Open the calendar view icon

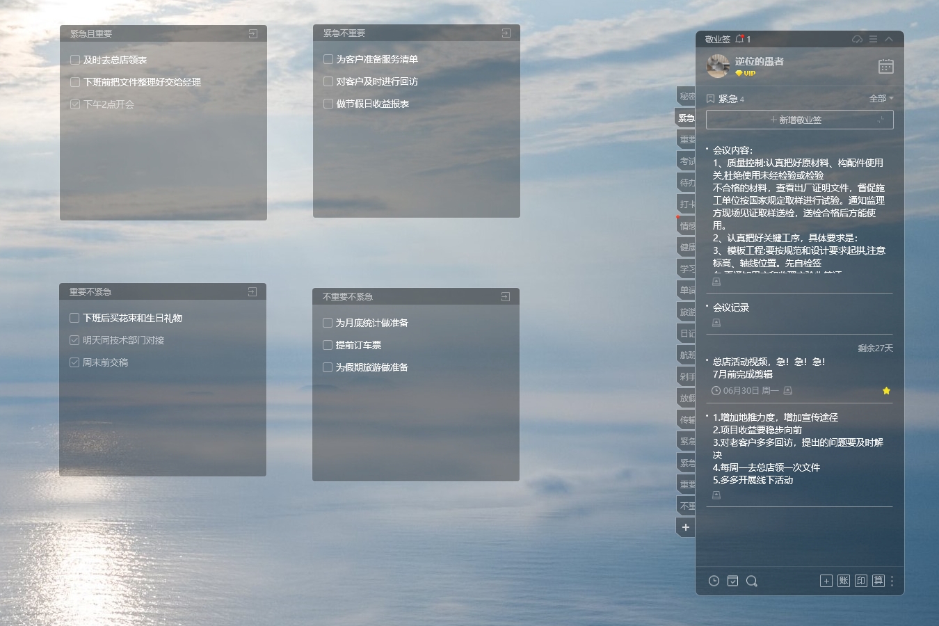tap(885, 66)
